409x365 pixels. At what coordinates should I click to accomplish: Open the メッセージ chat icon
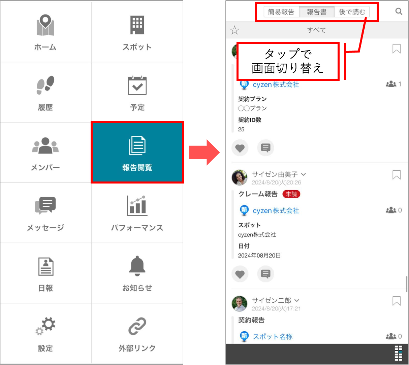45,206
